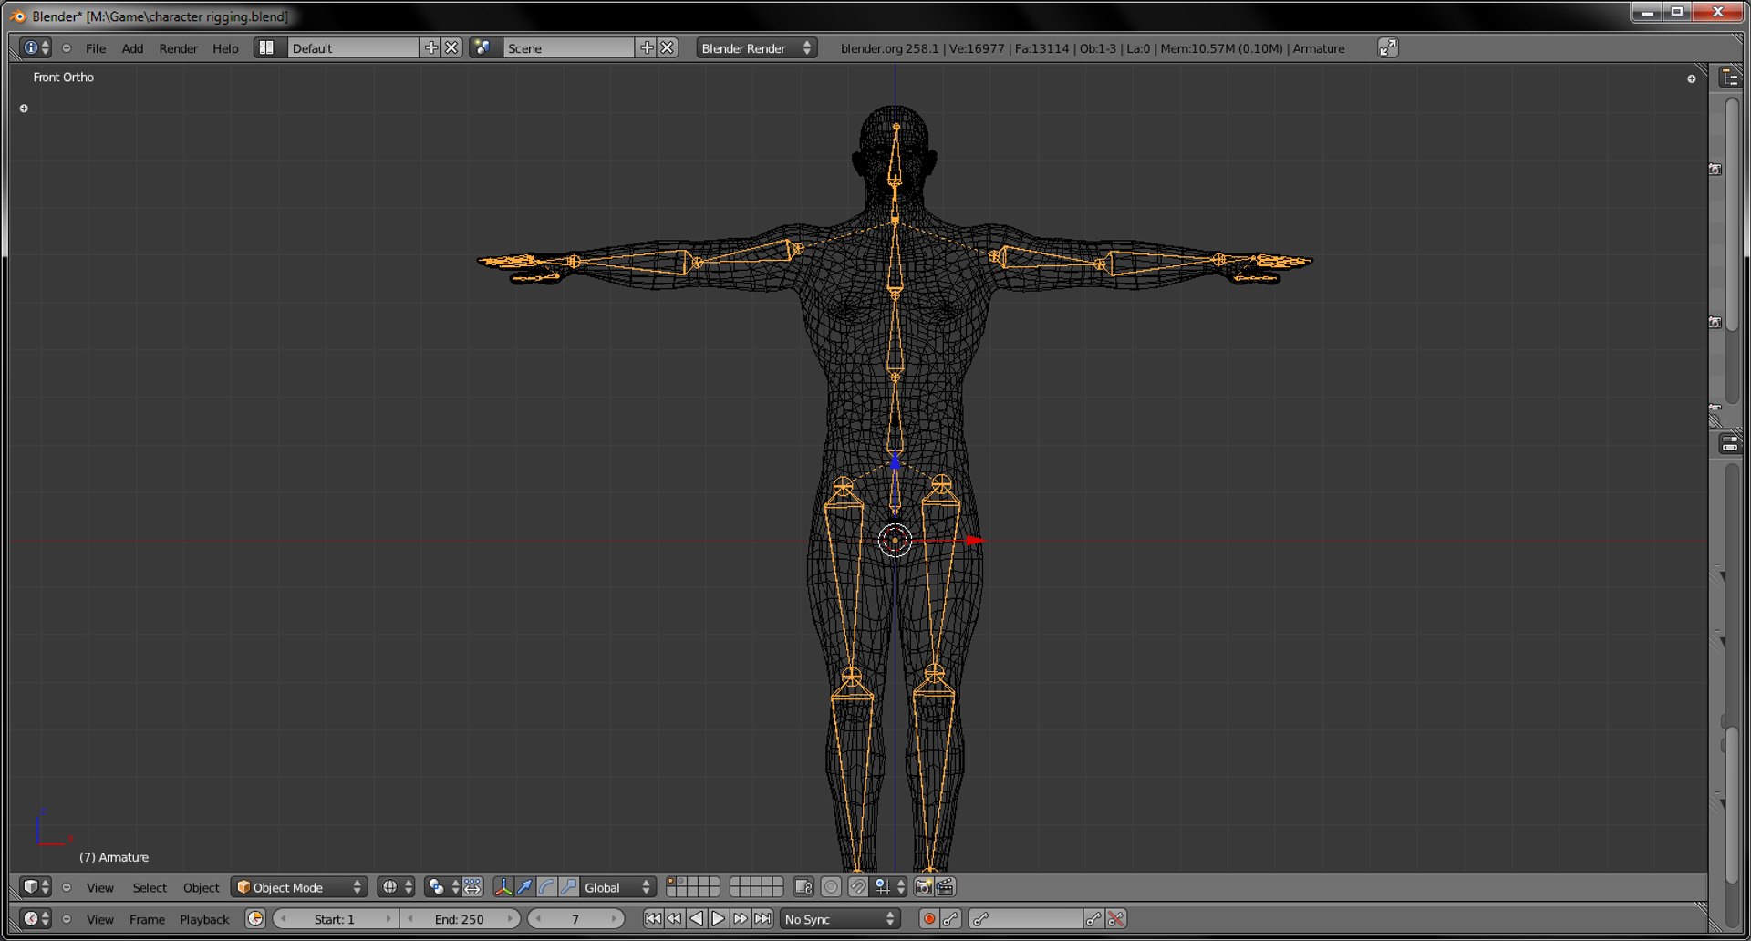Click the Start: 1 frame field

coord(336,919)
